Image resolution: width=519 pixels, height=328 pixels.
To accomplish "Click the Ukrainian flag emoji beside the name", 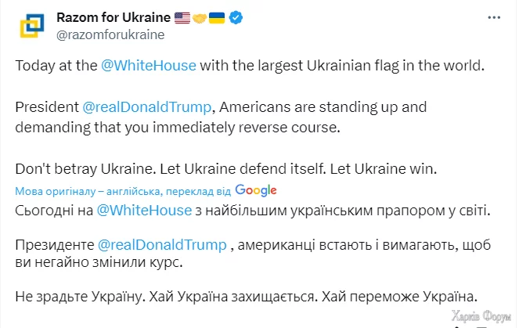I will pos(217,17).
